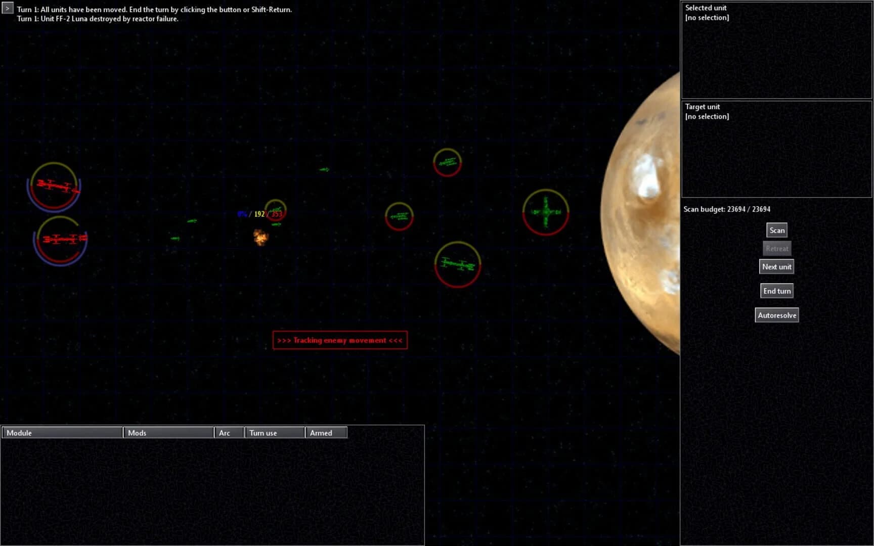Click the explosion marker on the battlefield
The image size is (874, 546).
point(259,237)
